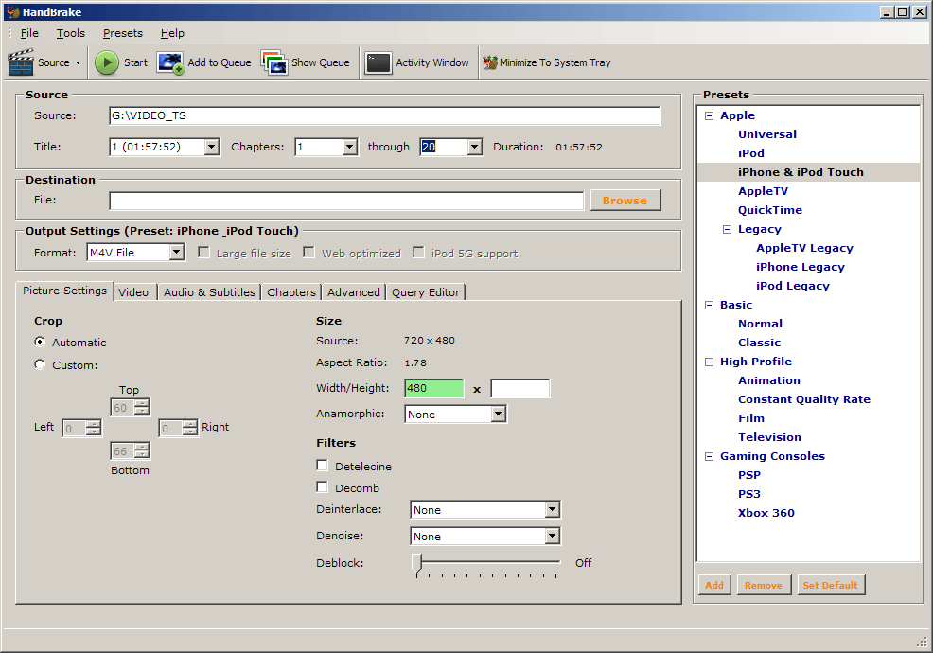Viewport: 933px width, 653px height.
Task: Open the ending chapter dropdown
Action: 474,147
